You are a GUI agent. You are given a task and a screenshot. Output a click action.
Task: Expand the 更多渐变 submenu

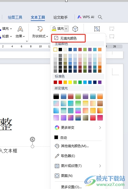(78, 128)
